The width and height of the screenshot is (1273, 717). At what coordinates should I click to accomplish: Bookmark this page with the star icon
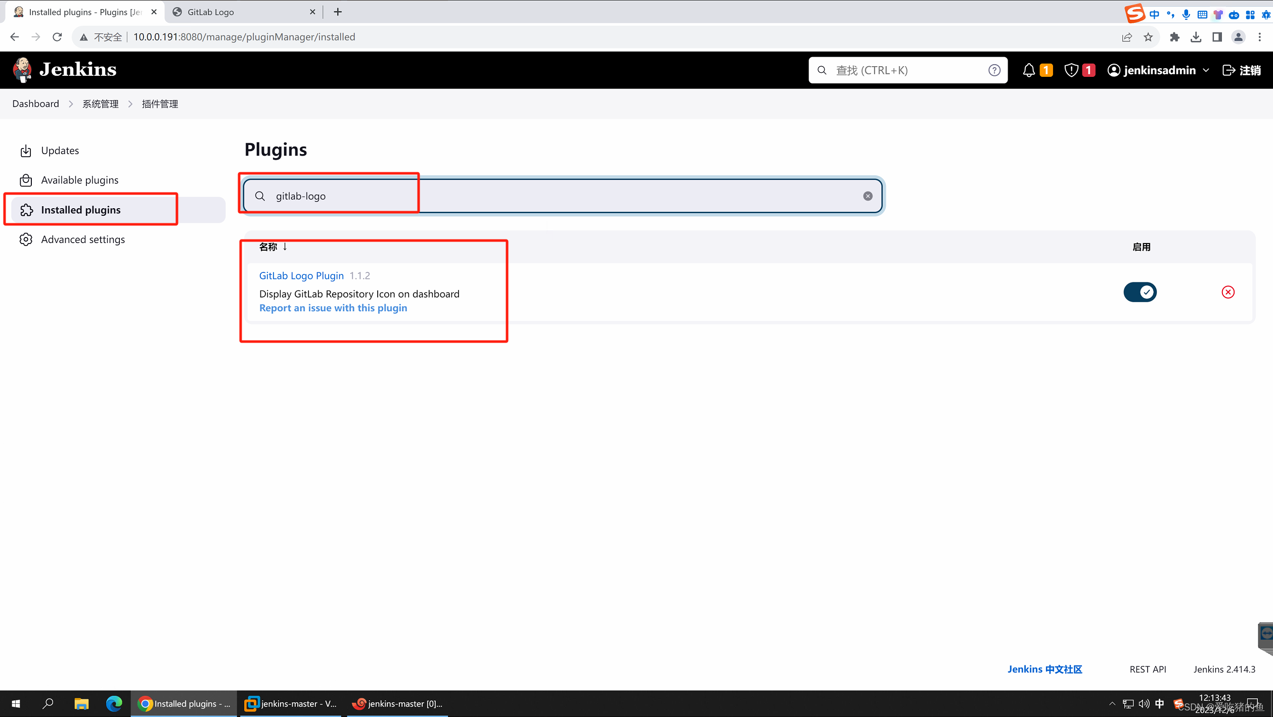click(x=1148, y=37)
